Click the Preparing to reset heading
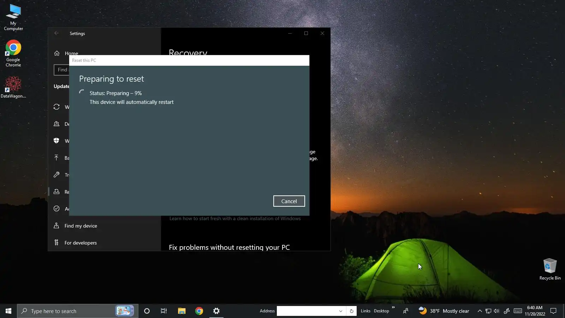 point(112,79)
